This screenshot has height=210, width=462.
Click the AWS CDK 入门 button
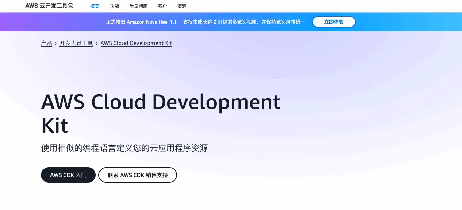pyautogui.click(x=68, y=175)
